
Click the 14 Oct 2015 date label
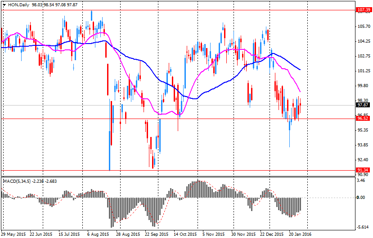point(184,234)
